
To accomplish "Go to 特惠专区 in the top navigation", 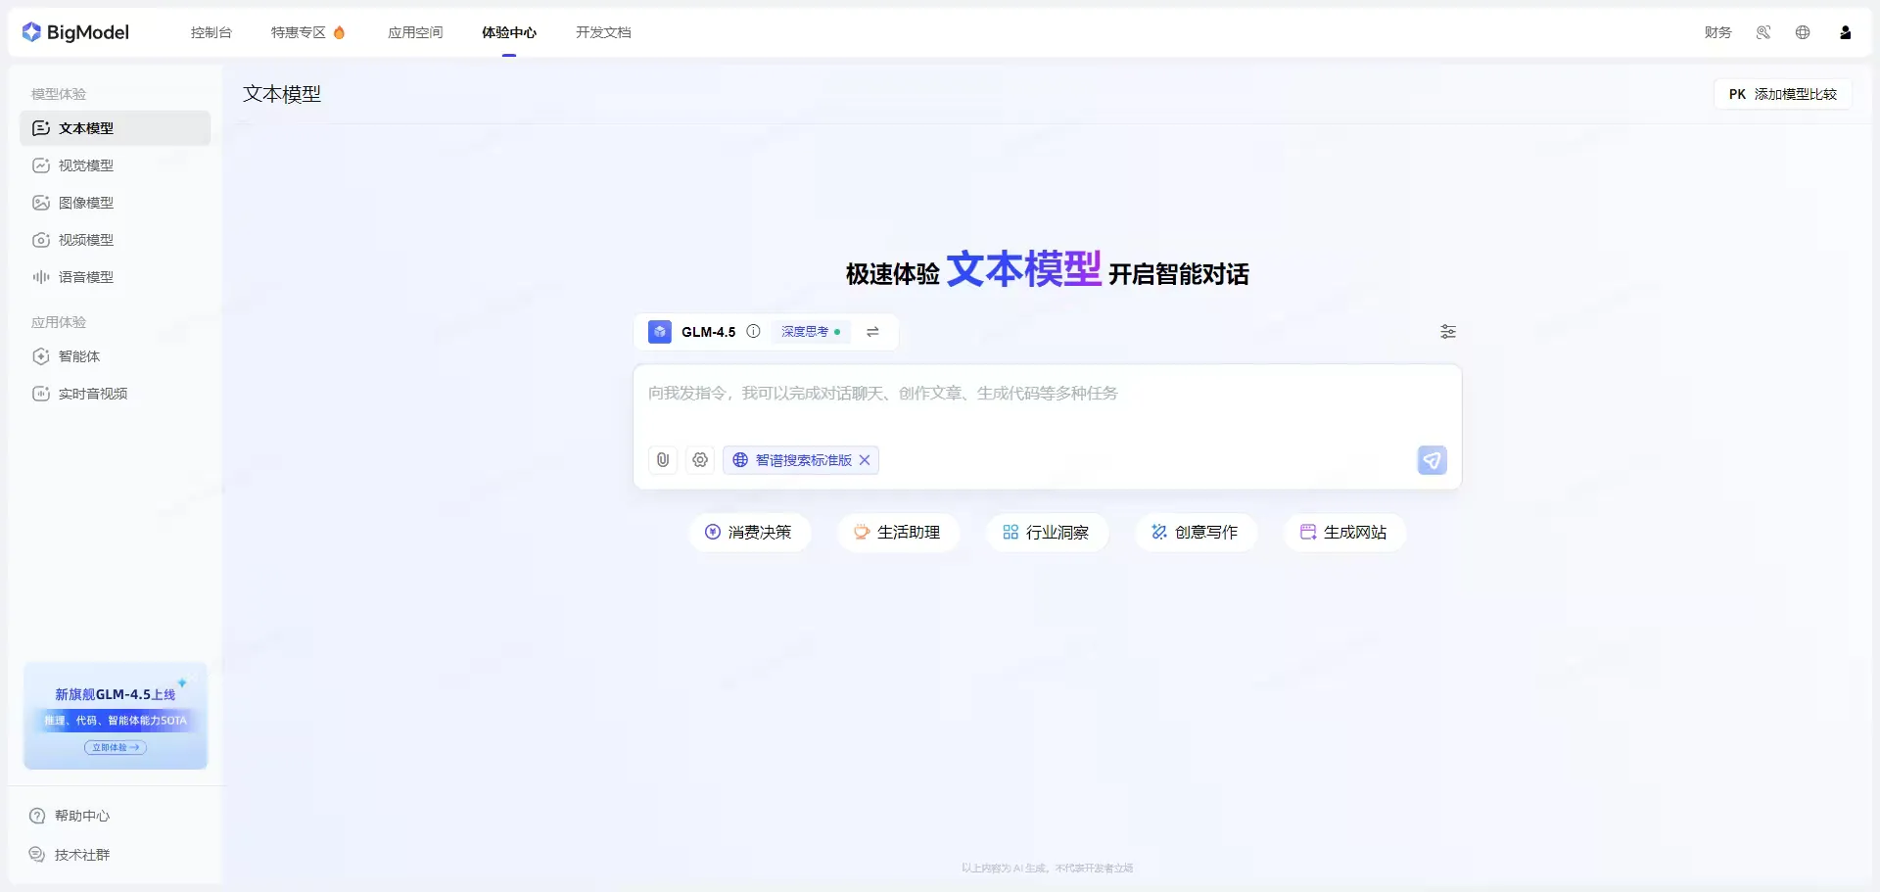I will point(298,32).
